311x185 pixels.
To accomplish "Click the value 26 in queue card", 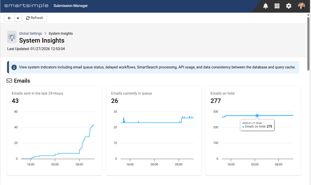I will pos(115,101).
